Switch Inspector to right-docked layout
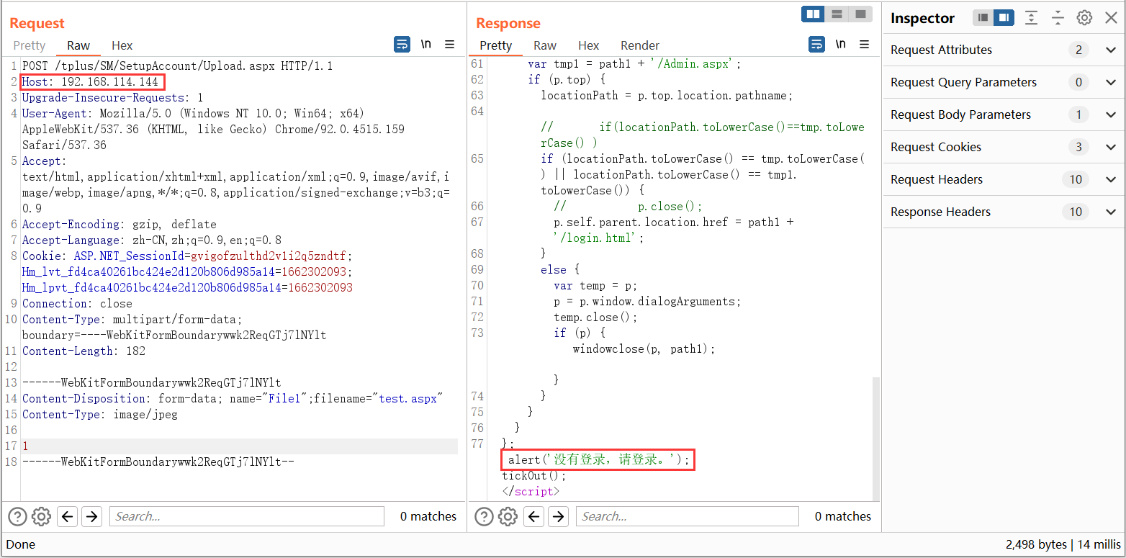Viewport: 1126px width, 558px height. [x=1004, y=18]
